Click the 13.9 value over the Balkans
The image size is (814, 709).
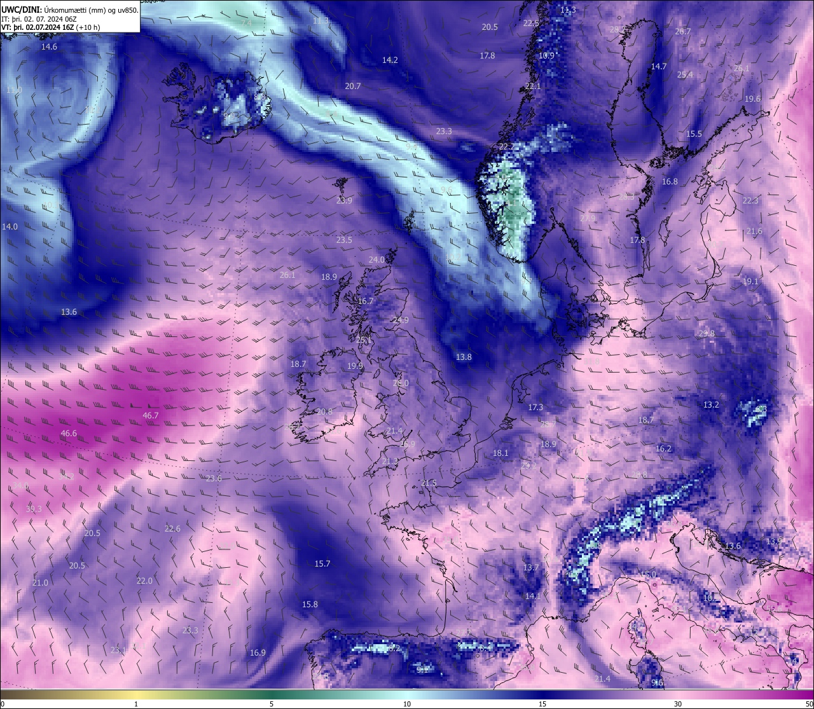774,541
